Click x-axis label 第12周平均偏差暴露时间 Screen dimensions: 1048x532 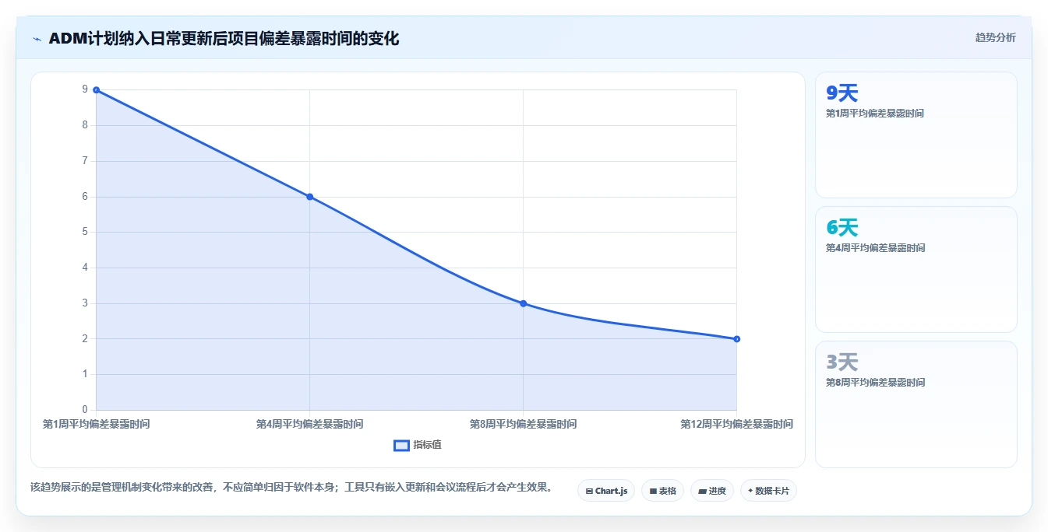pyautogui.click(x=736, y=424)
